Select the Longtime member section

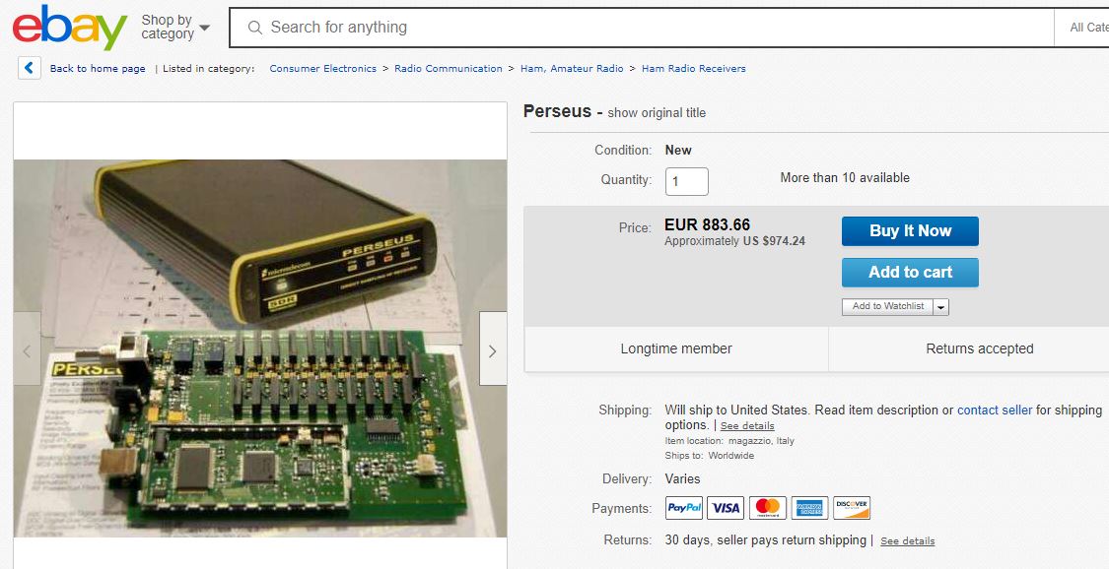click(676, 348)
